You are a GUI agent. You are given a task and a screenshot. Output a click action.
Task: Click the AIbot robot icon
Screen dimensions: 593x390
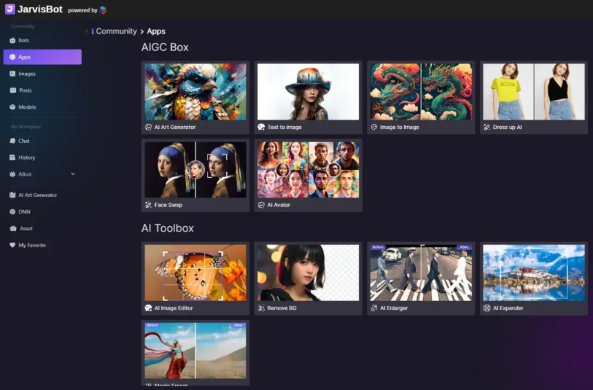[12, 174]
